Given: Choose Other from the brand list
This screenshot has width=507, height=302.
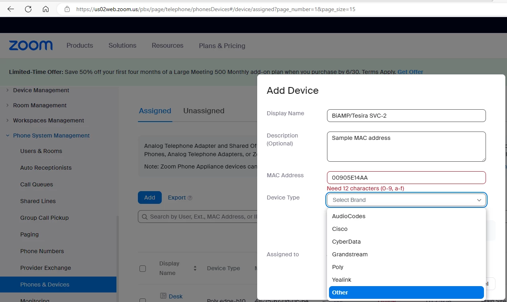Looking at the screenshot, I should tap(406, 292).
